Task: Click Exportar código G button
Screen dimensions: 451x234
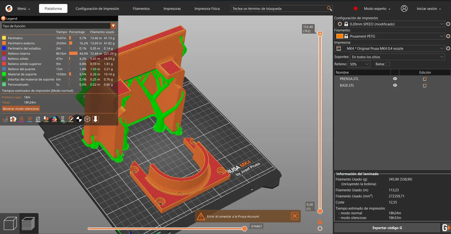Action: tap(387, 228)
